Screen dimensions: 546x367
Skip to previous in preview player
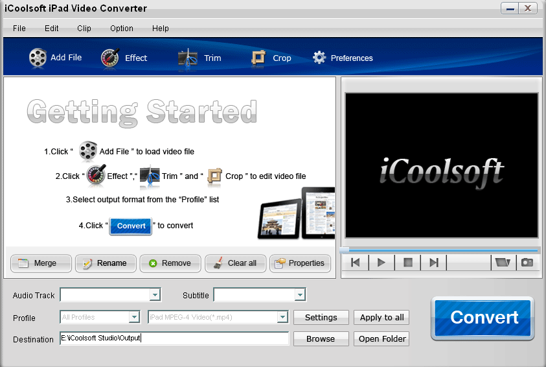(x=356, y=263)
